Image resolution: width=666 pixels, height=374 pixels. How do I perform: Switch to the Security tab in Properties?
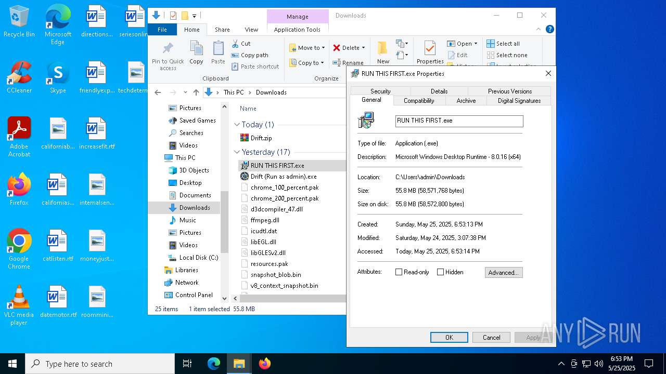380,91
